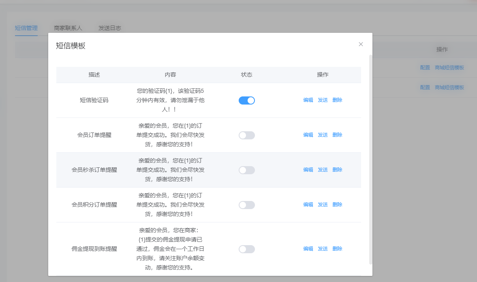Select the 短信验证码 description cell
The image size is (477, 282).
tap(94, 100)
